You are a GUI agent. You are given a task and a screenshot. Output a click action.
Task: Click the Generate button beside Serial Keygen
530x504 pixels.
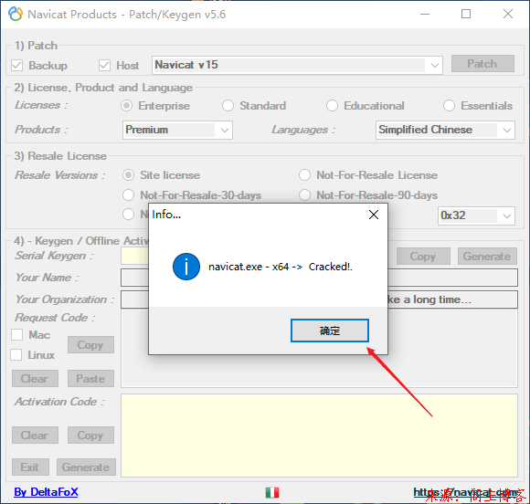click(x=487, y=257)
